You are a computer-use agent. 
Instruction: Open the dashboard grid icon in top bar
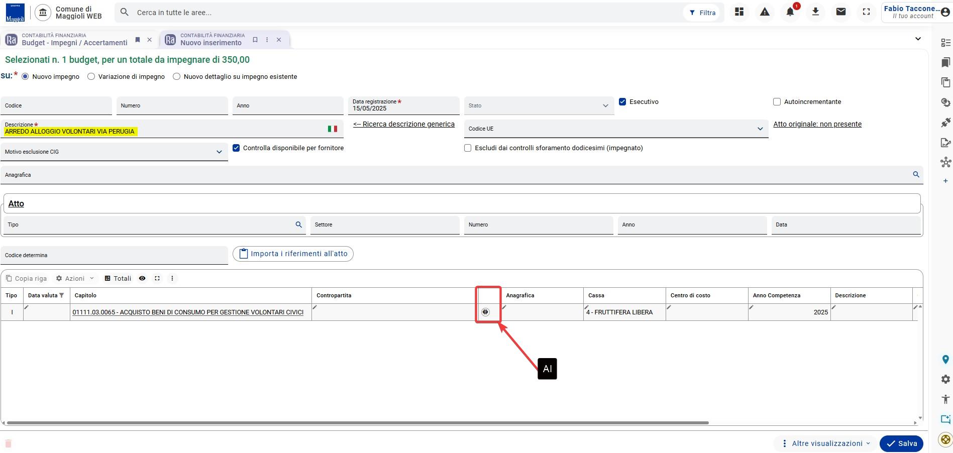click(739, 12)
